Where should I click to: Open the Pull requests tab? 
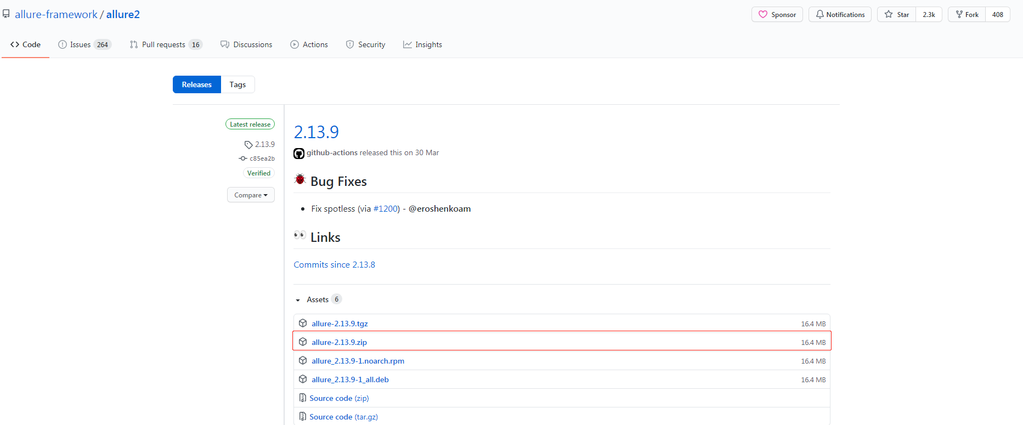coord(166,44)
